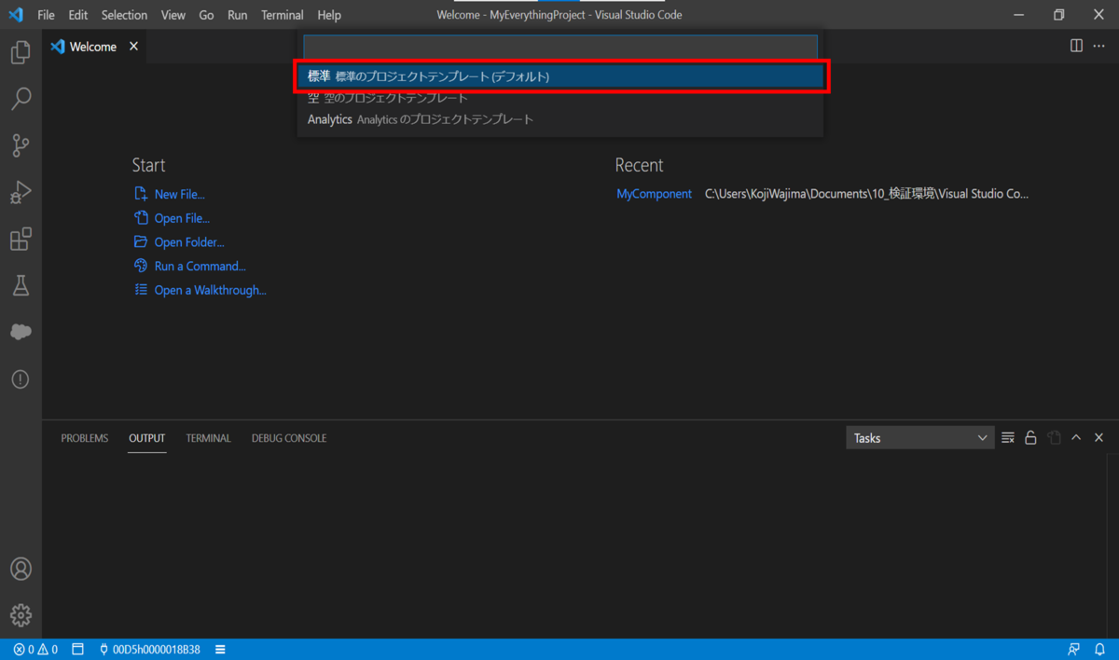Toggle output auto-scroll lock
1119x660 pixels.
coord(1030,437)
